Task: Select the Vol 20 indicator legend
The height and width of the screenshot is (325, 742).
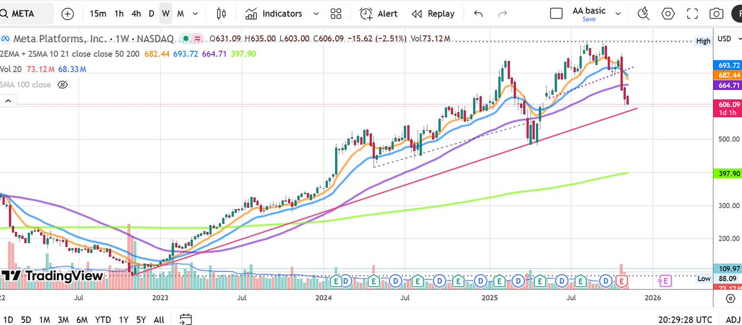Action: (x=11, y=68)
